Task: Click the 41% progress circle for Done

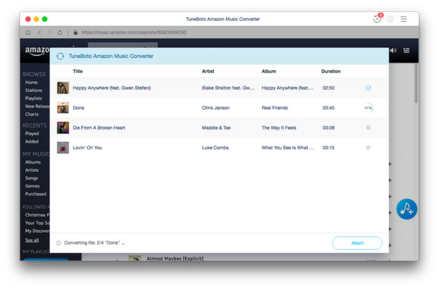Action: 368,108
